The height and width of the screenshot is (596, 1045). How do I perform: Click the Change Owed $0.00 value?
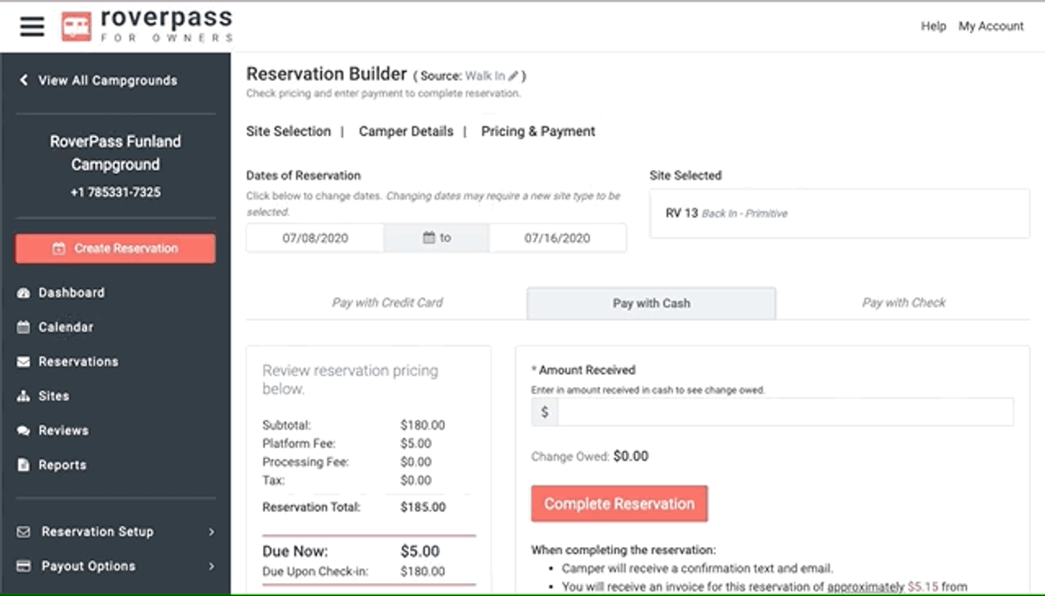630,456
